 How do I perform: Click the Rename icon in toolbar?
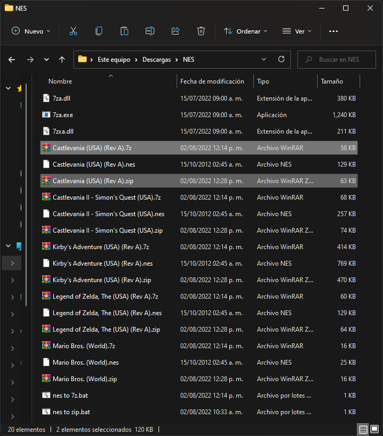click(x=150, y=31)
